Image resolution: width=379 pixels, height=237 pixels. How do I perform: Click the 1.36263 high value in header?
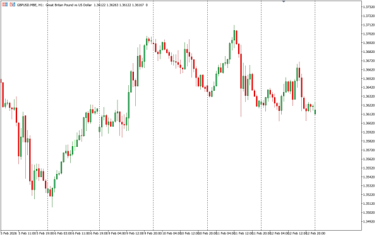point(112,5)
